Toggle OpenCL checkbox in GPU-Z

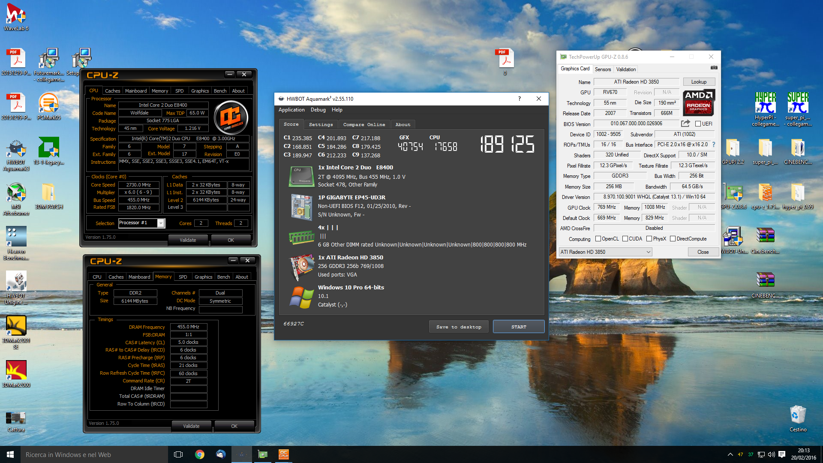click(x=598, y=239)
